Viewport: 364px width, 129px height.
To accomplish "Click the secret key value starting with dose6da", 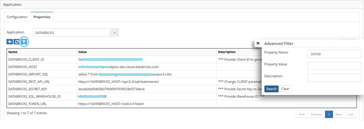I will (112, 89).
